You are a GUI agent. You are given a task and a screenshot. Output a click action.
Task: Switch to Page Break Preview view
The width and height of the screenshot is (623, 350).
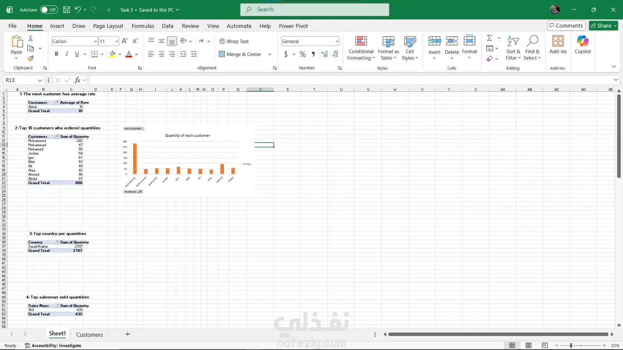pos(545,345)
